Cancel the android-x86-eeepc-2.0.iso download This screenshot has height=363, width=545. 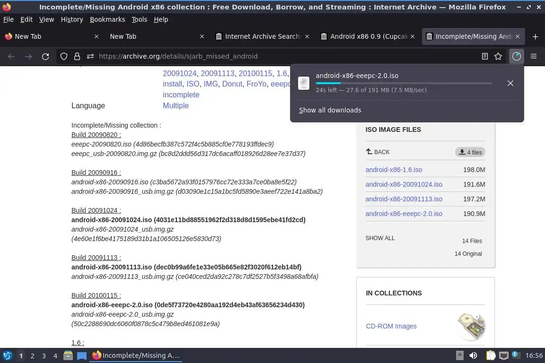[x=510, y=83]
